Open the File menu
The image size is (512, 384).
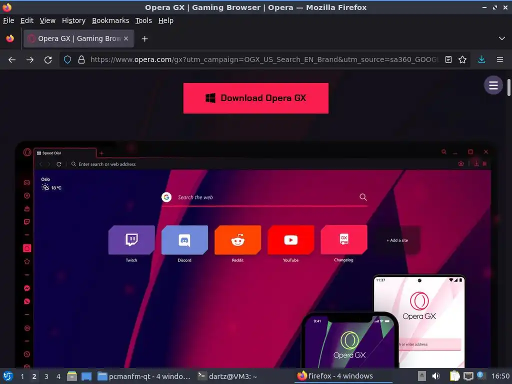8,20
